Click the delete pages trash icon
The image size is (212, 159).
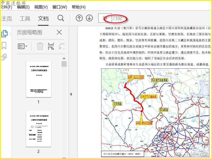[x=40, y=46]
